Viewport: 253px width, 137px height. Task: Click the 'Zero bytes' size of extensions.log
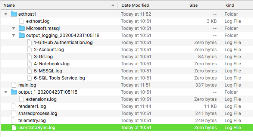point(205,99)
